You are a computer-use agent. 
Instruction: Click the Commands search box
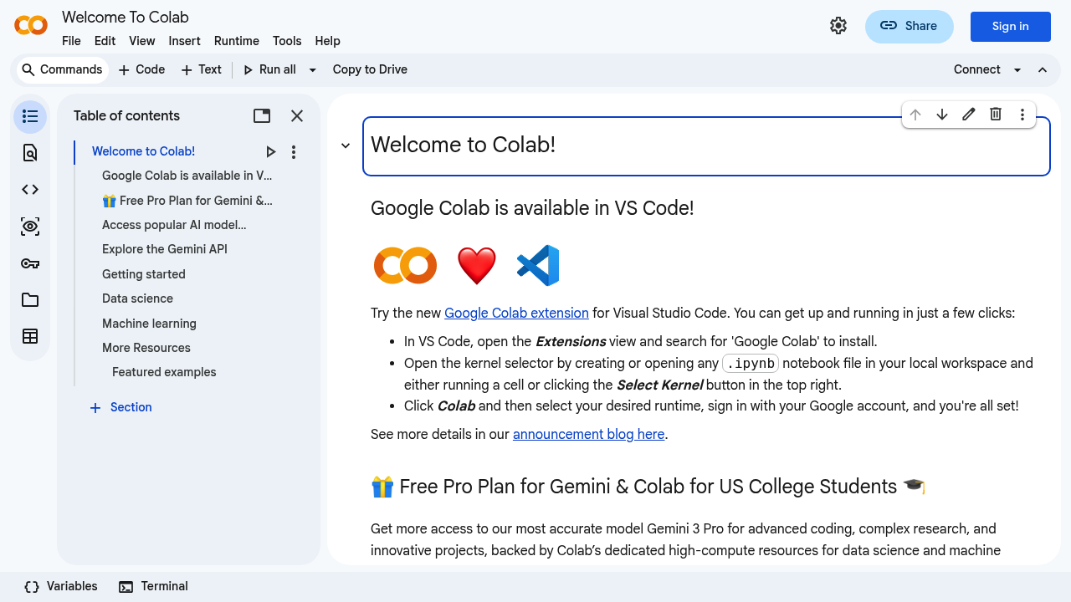pyautogui.click(x=62, y=69)
